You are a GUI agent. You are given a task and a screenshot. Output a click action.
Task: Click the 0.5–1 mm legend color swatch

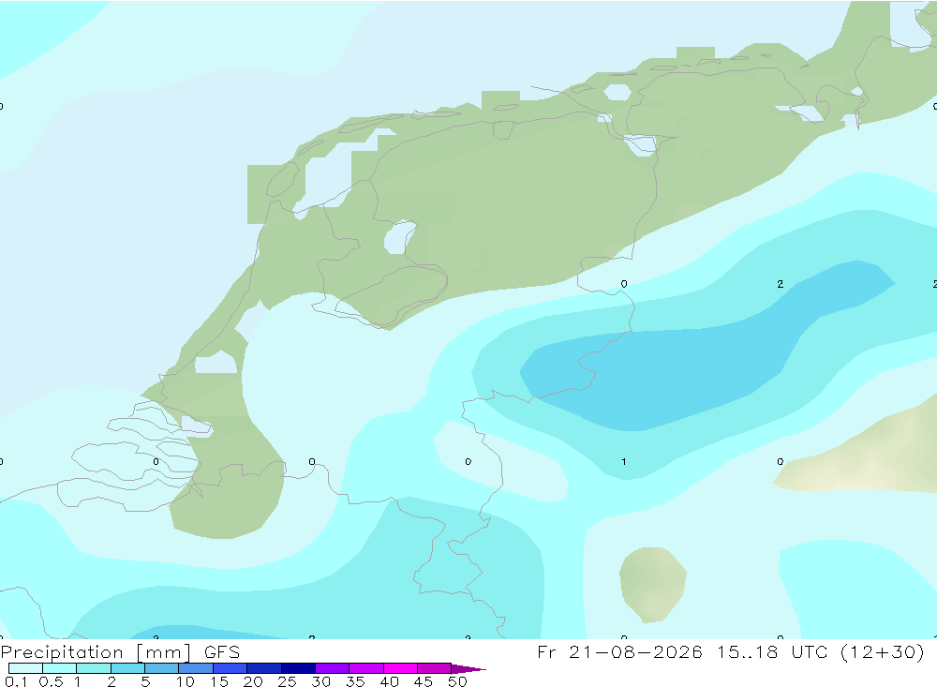(x=60, y=668)
